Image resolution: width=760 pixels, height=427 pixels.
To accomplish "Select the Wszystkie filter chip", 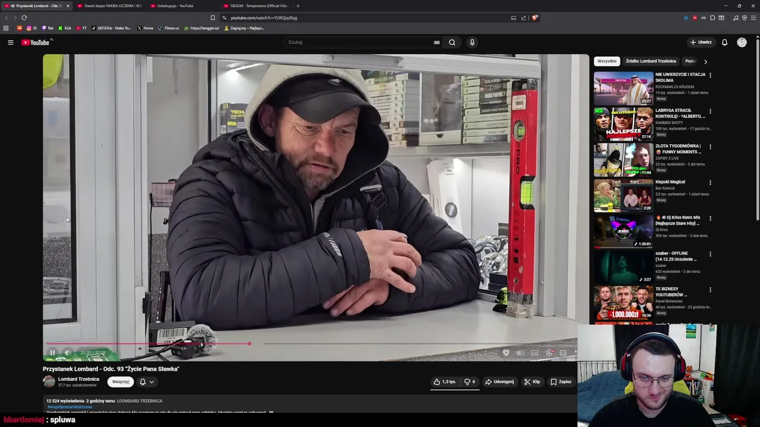I will click(607, 61).
